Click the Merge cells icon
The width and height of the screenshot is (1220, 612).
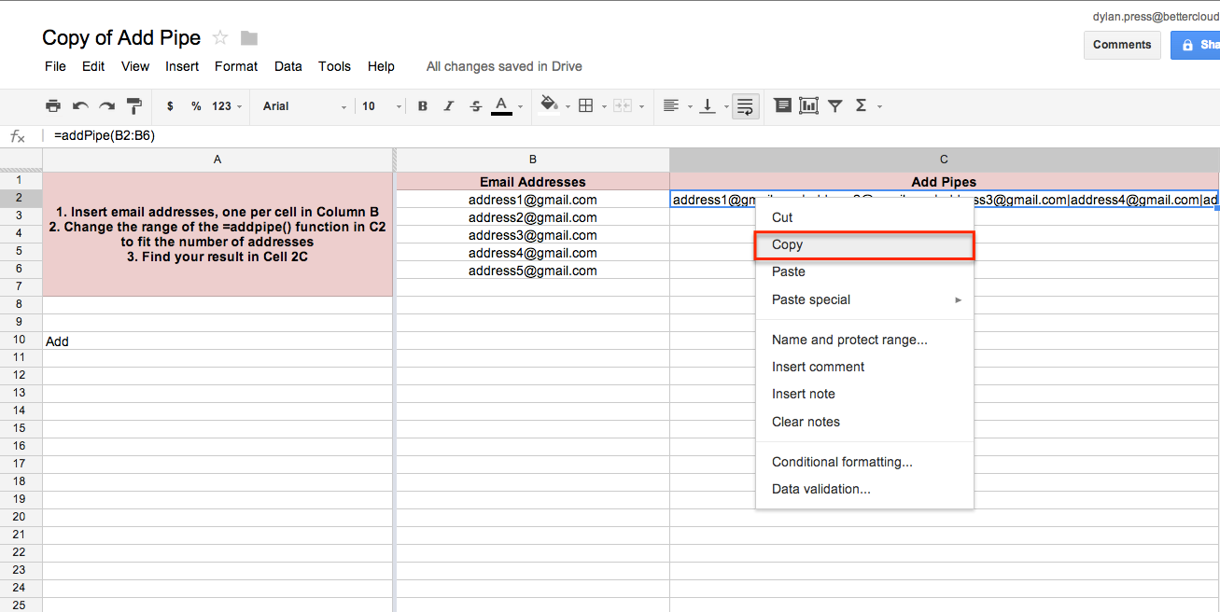[623, 106]
